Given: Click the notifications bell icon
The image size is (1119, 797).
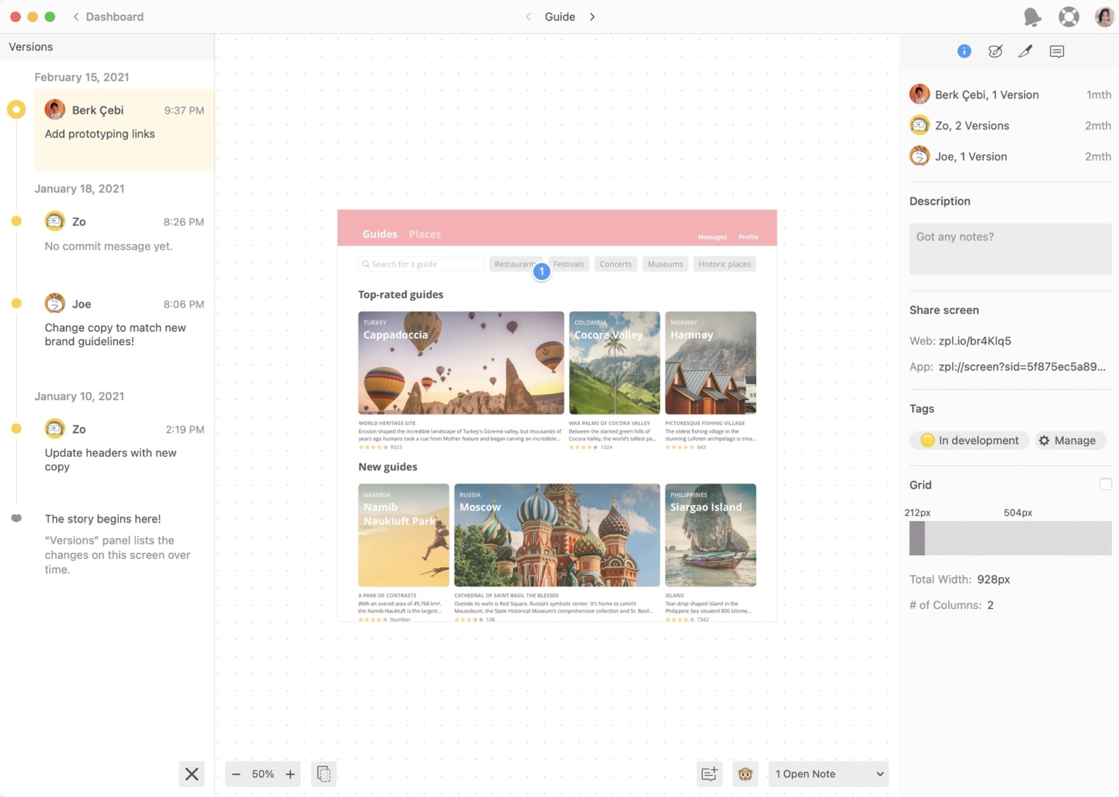Looking at the screenshot, I should click(x=1032, y=16).
